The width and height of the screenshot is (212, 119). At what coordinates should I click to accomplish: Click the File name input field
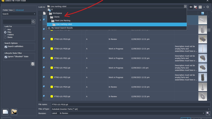pos(131,104)
